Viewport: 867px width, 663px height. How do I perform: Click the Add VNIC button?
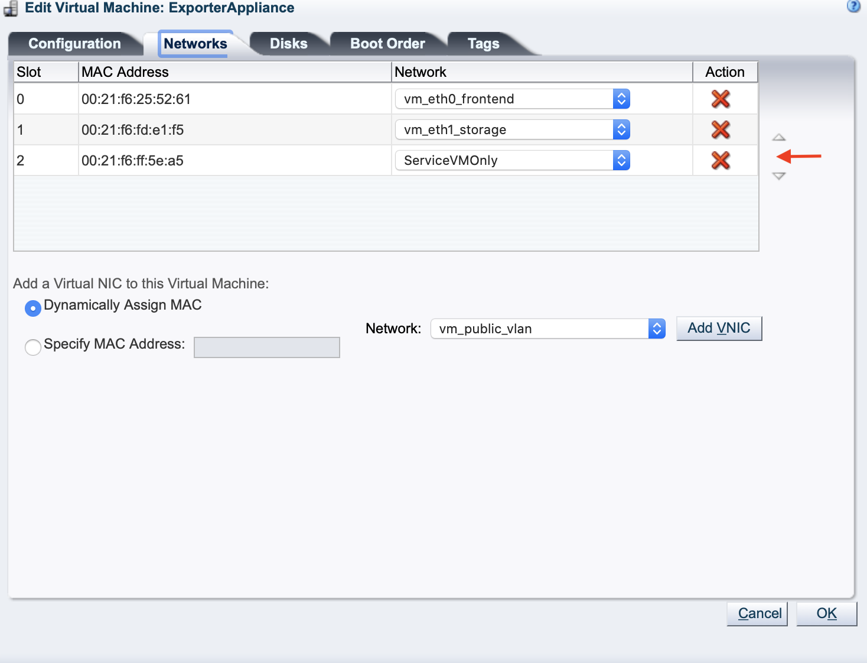(719, 328)
